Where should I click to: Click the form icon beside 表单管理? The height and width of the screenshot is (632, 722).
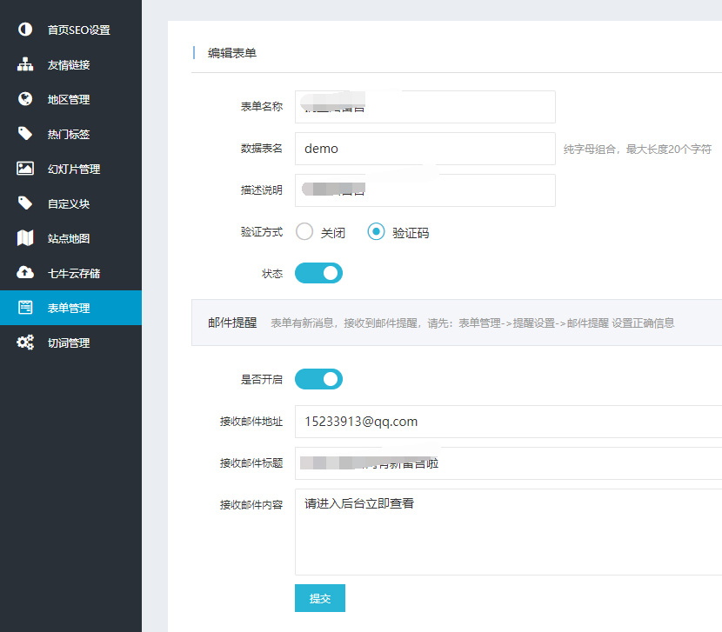pyautogui.click(x=25, y=308)
